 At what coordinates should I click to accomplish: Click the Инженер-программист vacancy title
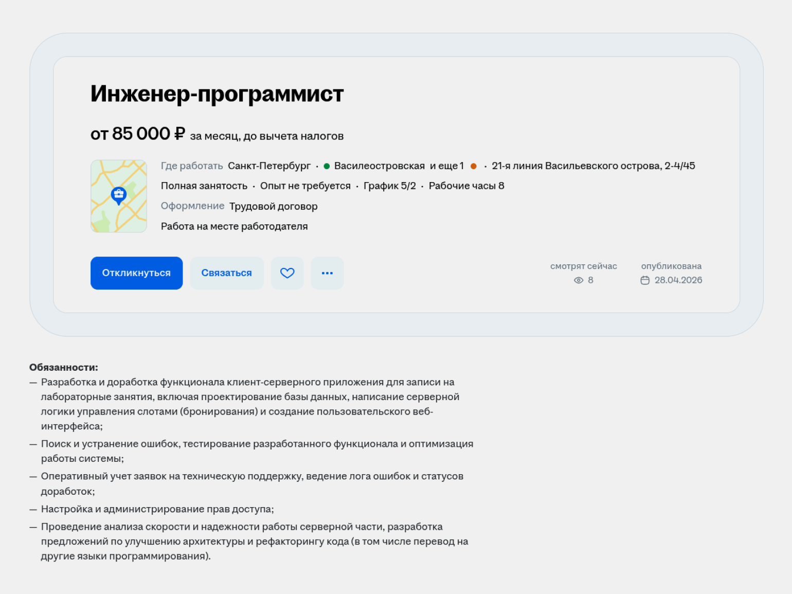[x=217, y=94]
